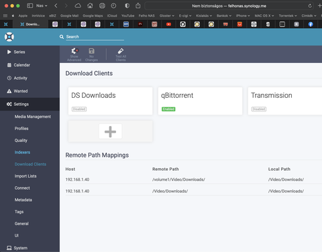Click the Safari Home icon
The image size is (322, 252).
pos(90,6)
